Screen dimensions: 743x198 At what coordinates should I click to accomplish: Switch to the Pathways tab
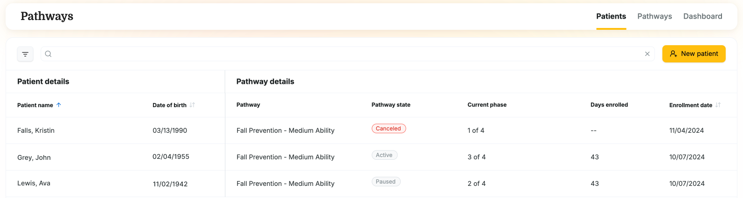click(654, 16)
